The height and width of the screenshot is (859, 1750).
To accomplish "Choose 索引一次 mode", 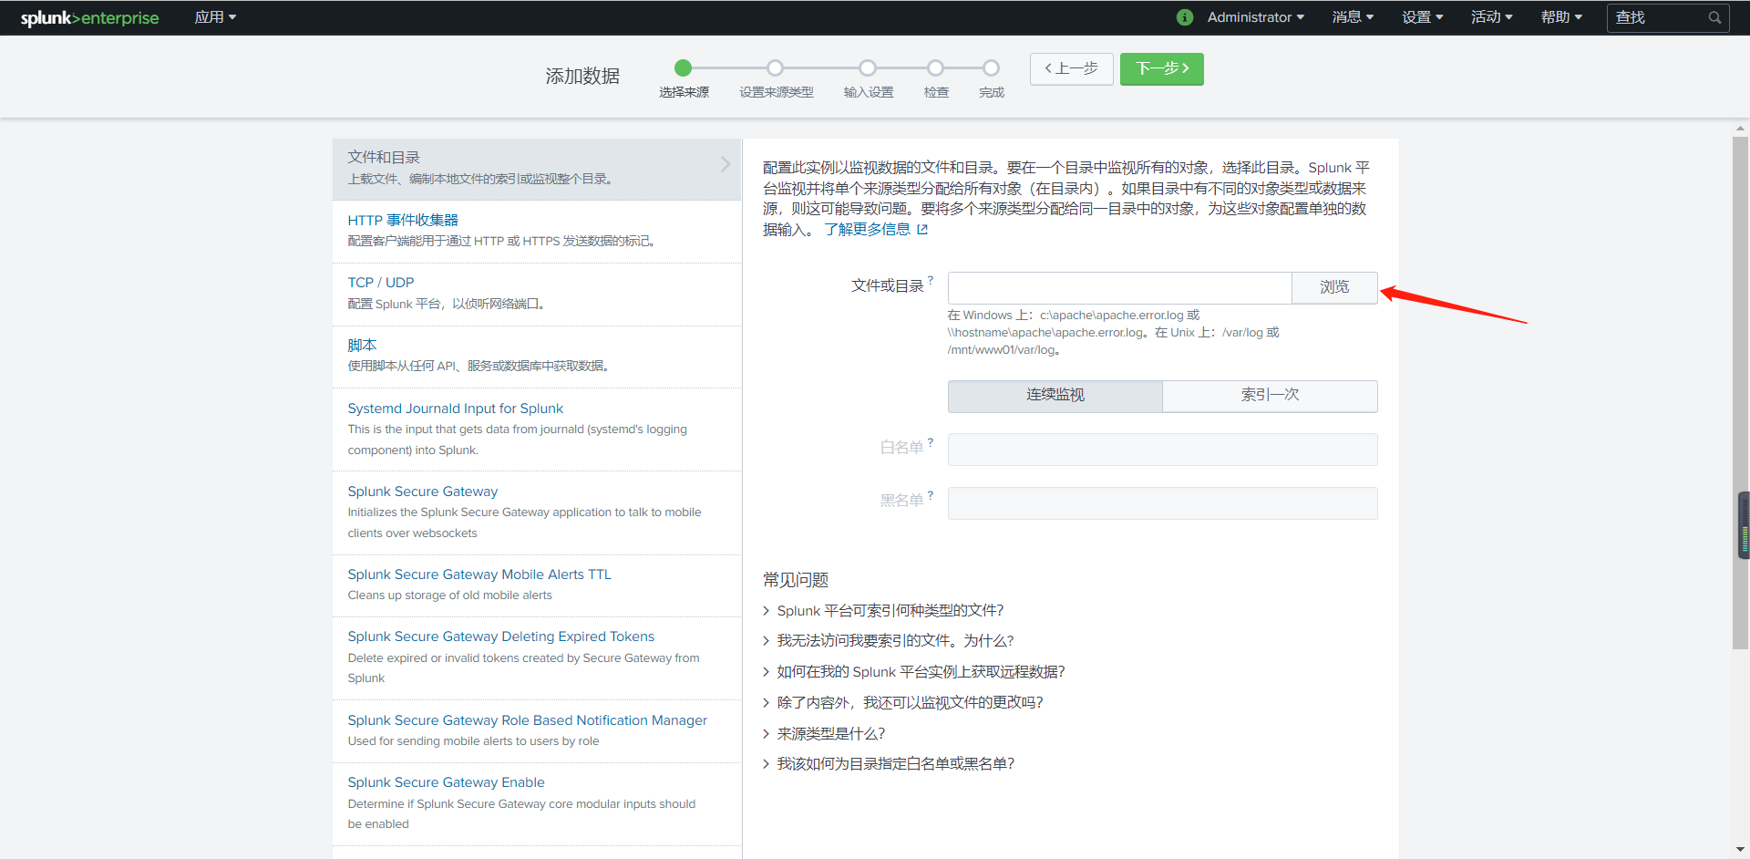I will [1270, 396].
